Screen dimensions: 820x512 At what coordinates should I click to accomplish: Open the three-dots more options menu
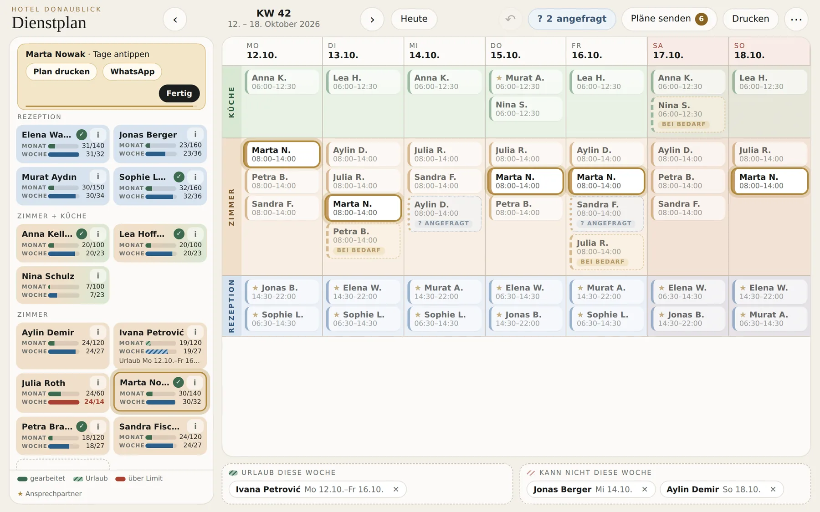(796, 19)
